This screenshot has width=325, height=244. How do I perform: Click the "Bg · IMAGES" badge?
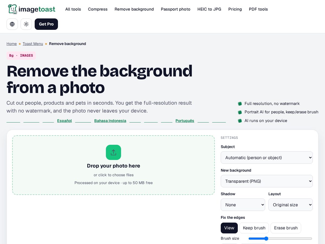21,56
